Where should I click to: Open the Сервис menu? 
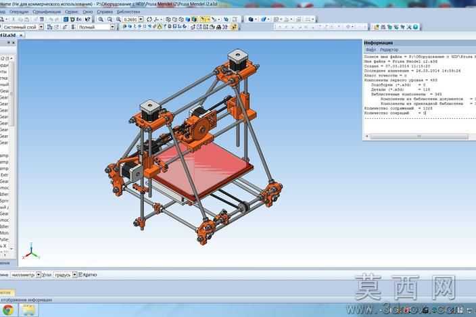click(72, 12)
